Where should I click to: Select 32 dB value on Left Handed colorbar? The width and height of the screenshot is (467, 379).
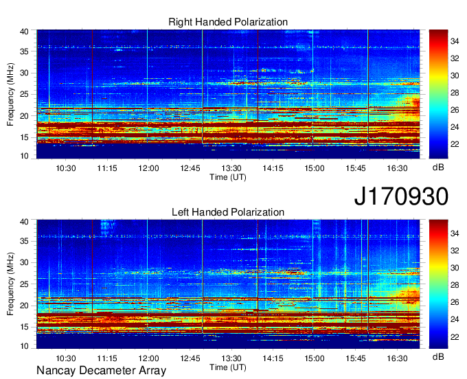(455, 251)
